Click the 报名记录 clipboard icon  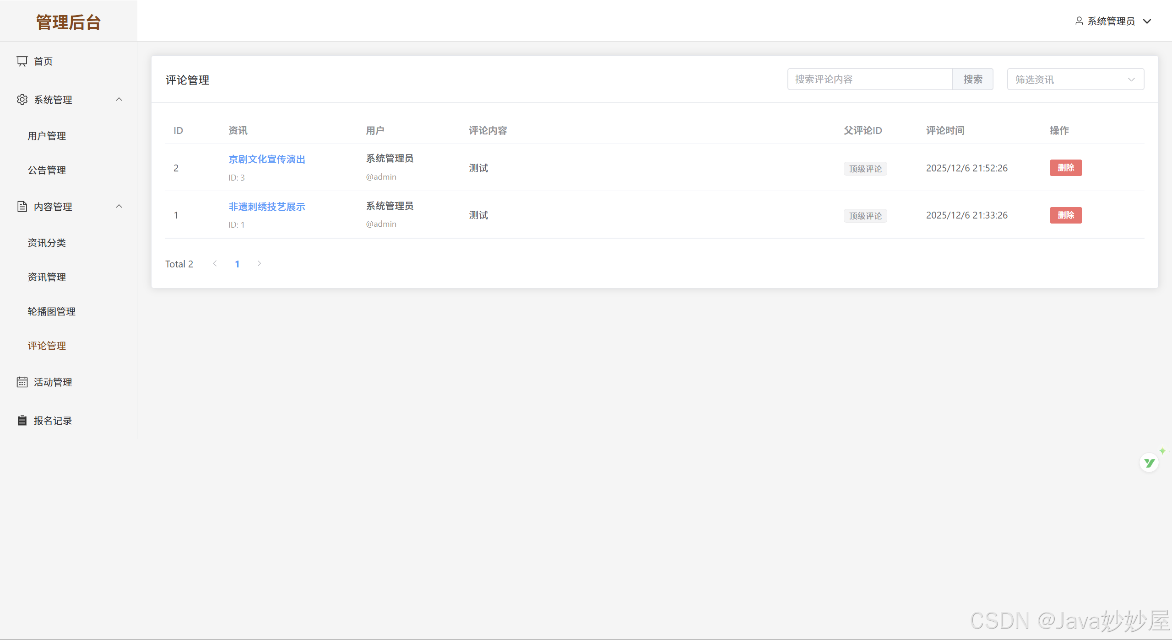(x=22, y=421)
